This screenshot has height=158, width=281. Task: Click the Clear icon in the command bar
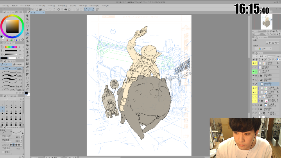pyautogui.click(x=59, y=9)
